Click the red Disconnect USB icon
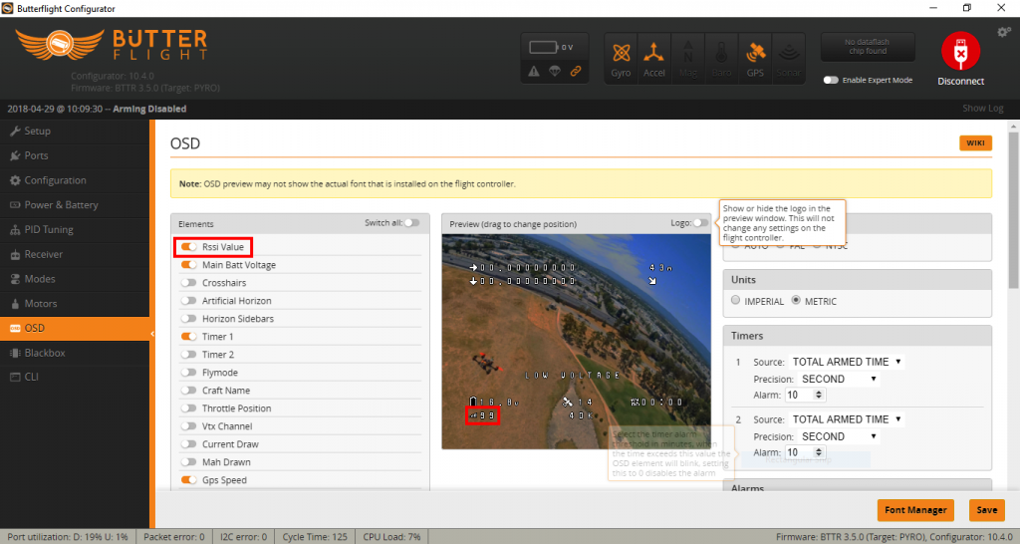This screenshot has height=544, width=1020. 960,52
